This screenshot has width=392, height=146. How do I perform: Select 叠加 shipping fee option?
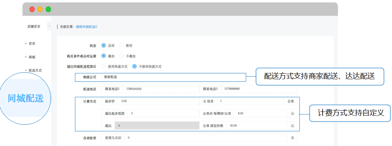pos(104,56)
